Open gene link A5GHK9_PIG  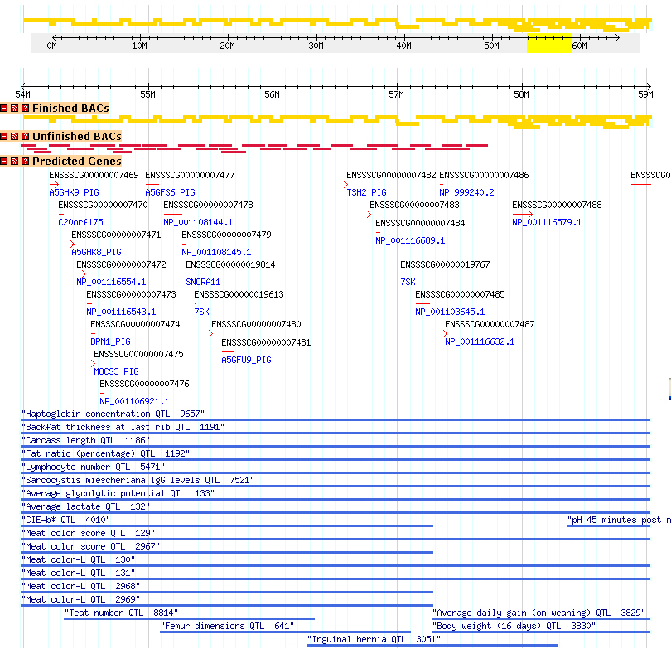[74, 192]
